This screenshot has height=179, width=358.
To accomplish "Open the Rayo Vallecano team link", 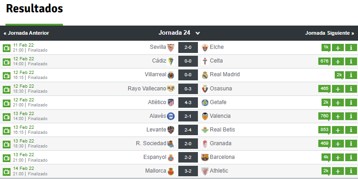I will pyautogui.click(x=147, y=89).
